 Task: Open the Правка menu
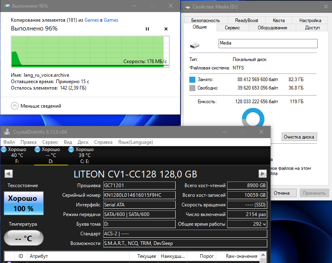click(29, 142)
